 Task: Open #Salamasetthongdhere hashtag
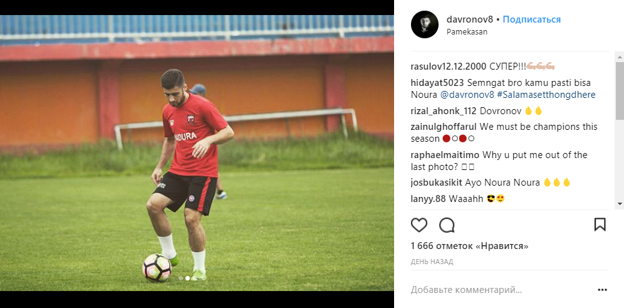(x=546, y=95)
